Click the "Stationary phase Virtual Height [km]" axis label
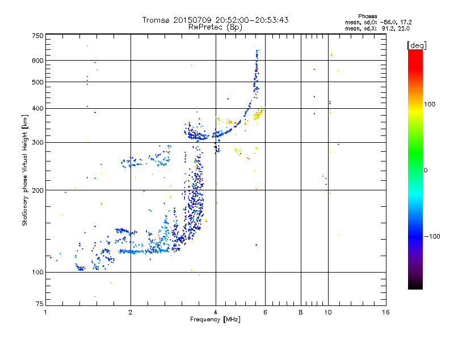The image size is (454, 340). coord(24,171)
